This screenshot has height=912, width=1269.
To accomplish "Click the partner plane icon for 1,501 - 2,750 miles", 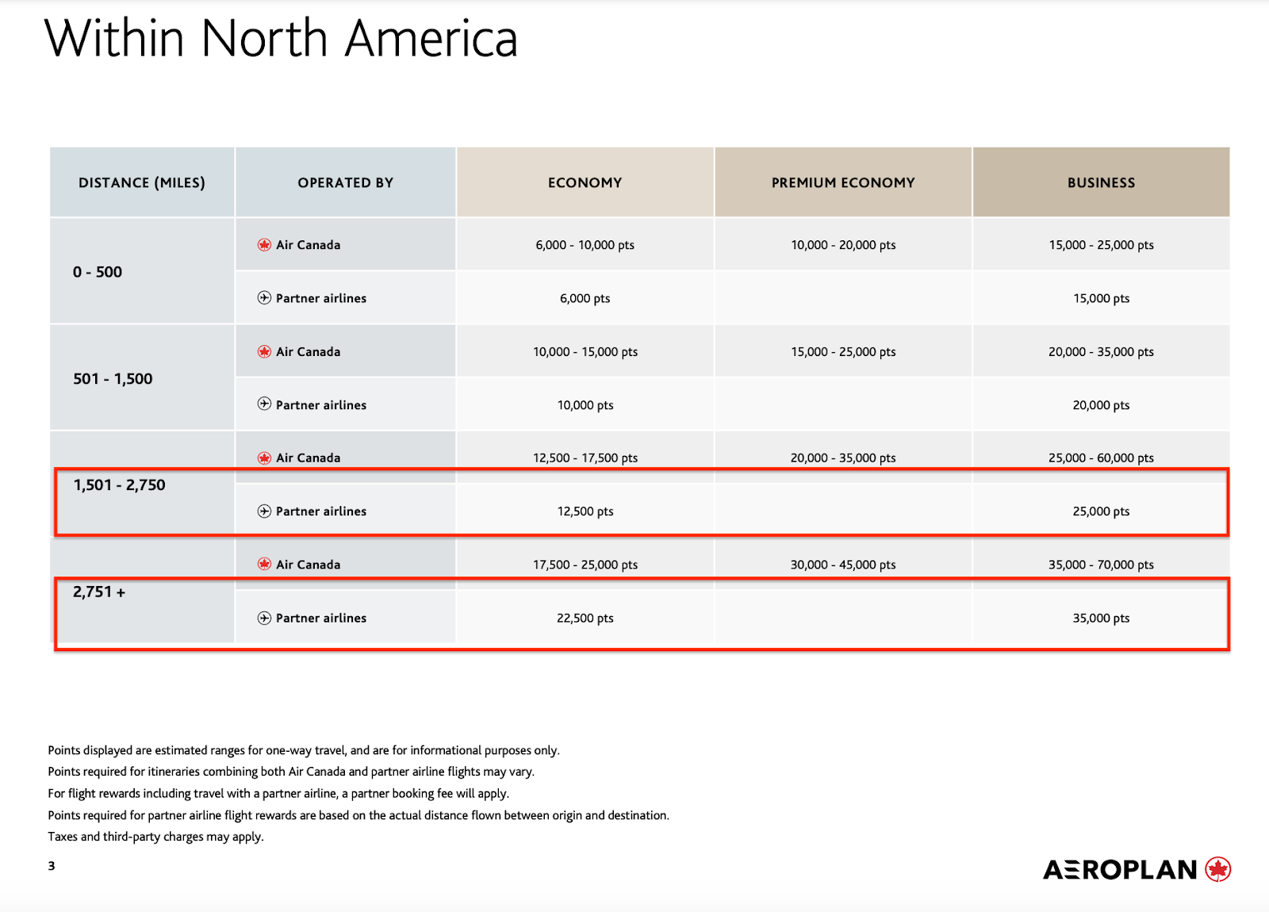I will coord(265,512).
